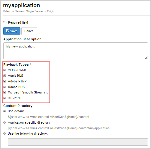The image size is (151, 149).
Task: Choose Application-specific directory radio option
Action: tap(5, 122)
